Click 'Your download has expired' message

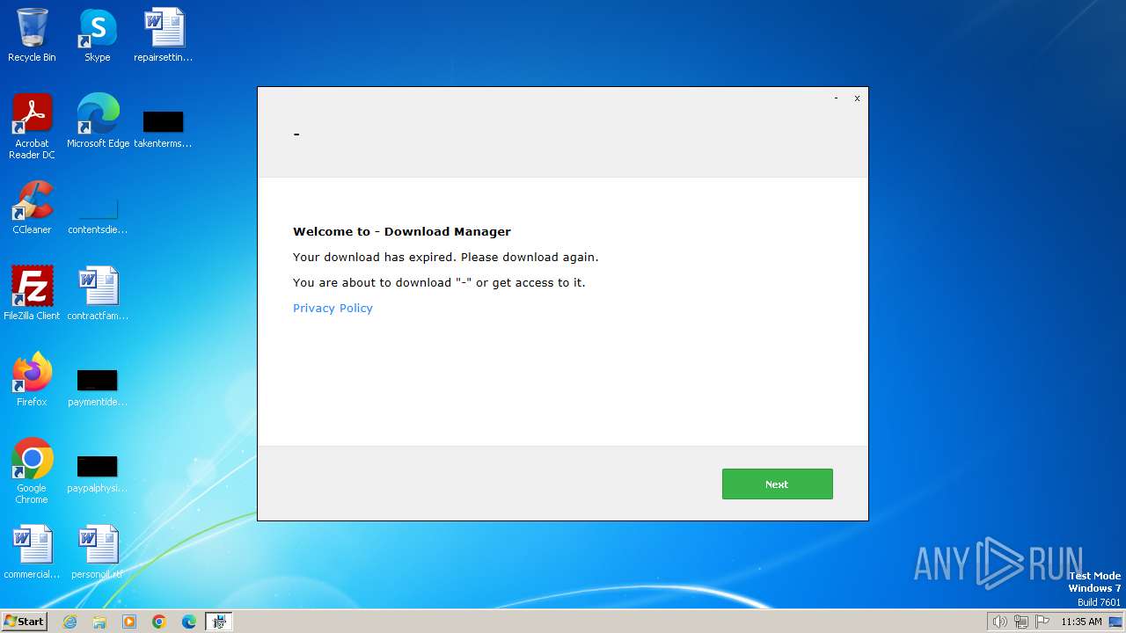coord(445,257)
